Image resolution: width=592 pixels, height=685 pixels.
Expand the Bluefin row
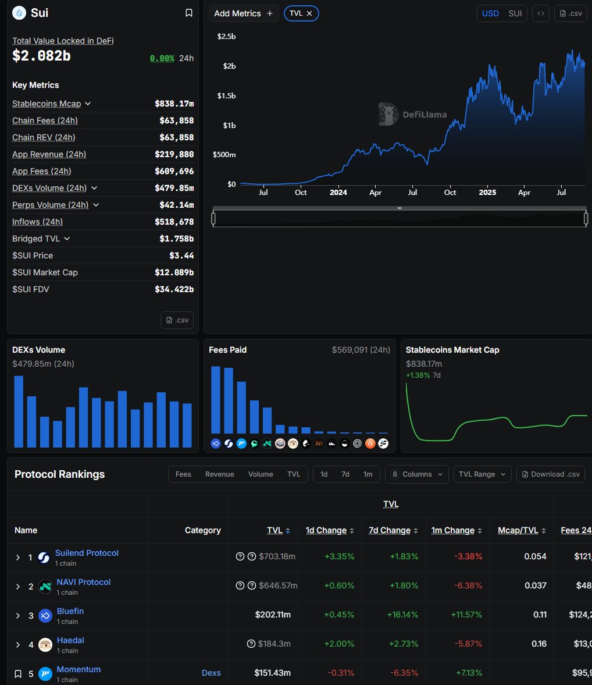(x=18, y=616)
